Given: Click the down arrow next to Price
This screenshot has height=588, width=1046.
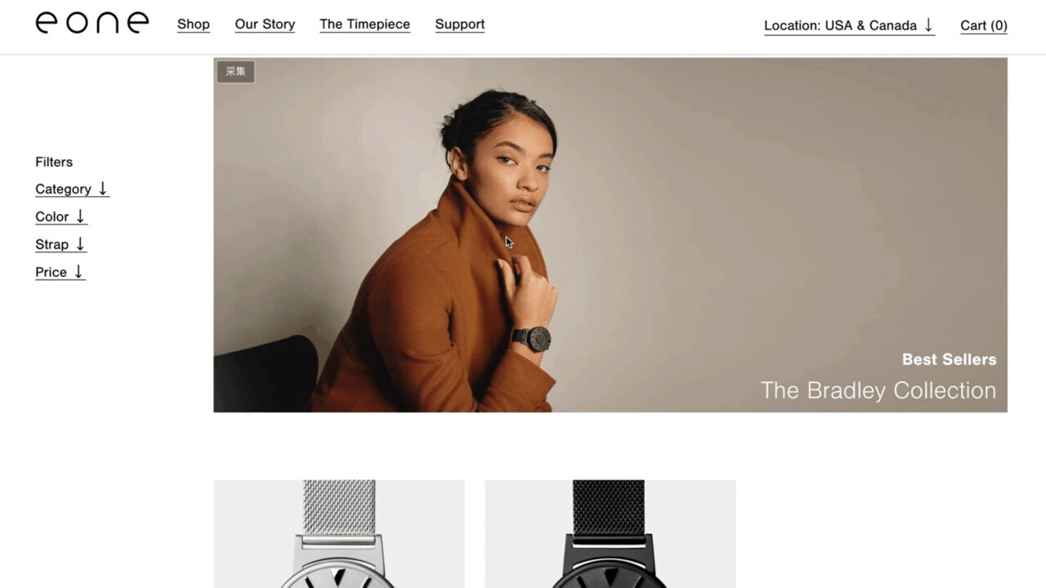Looking at the screenshot, I should pyautogui.click(x=78, y=272).
